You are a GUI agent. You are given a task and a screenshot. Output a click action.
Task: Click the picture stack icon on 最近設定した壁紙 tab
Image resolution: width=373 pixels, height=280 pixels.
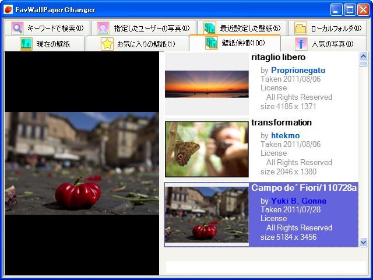pos(210,28)
